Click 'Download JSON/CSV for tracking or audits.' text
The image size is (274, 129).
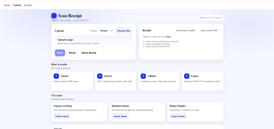(x=202, y=81)
